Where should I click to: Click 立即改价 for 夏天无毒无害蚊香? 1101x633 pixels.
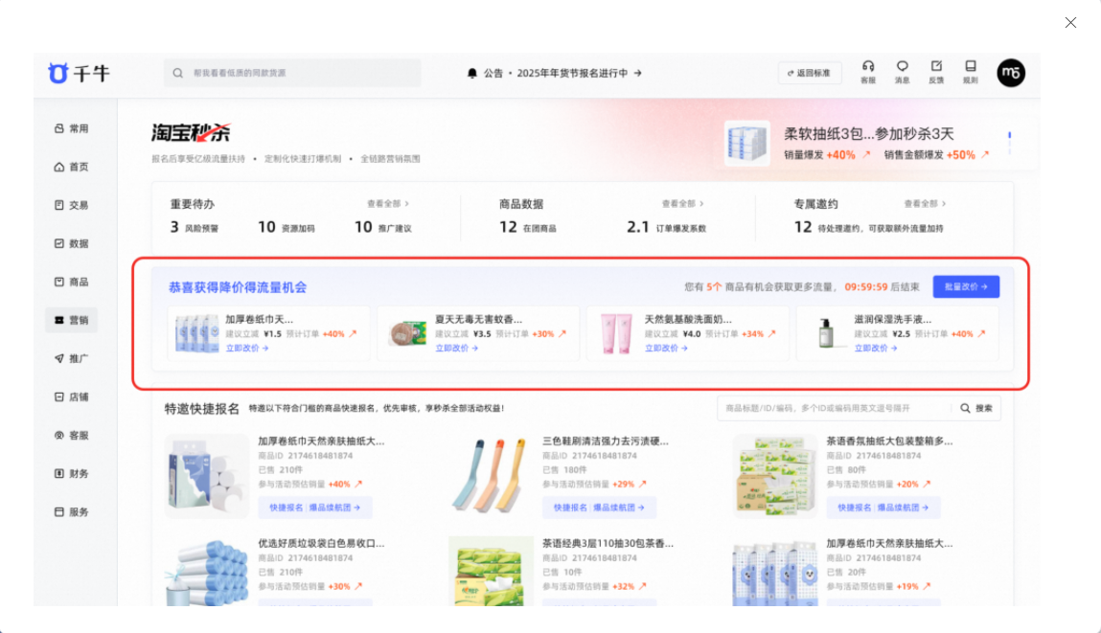(x=456, y=348)
